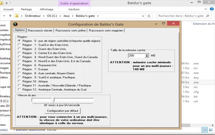The image size is (215, 135).
Task: Click OS (C:) in the address path
Action: pos(52,16)
